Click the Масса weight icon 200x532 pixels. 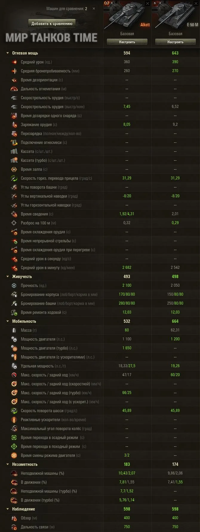14,330
